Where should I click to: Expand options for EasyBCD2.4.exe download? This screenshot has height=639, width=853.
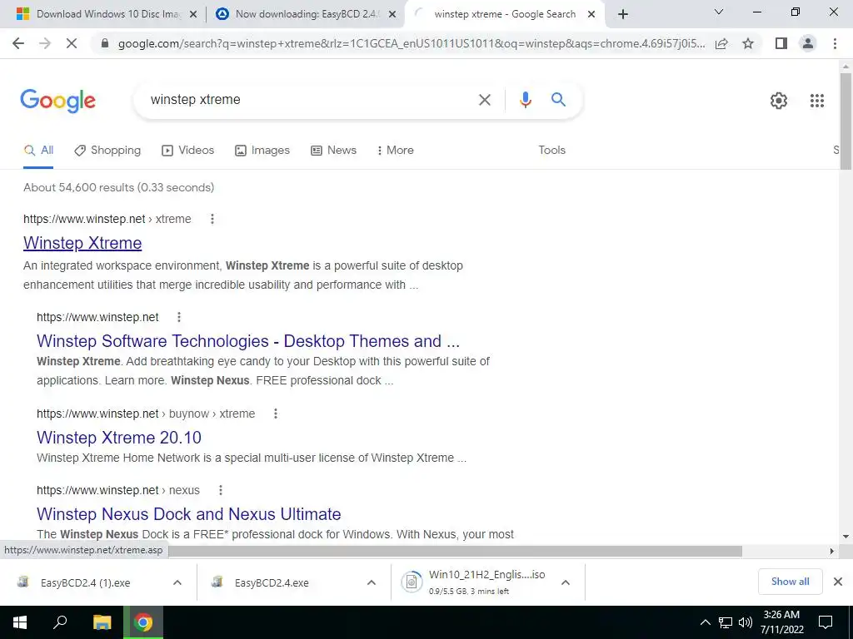pos(372,582)
